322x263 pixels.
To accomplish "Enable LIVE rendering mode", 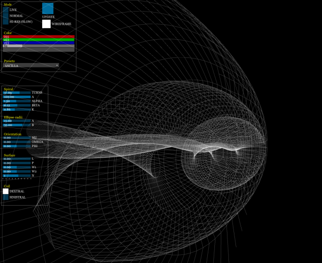I will tap(6, 10).
